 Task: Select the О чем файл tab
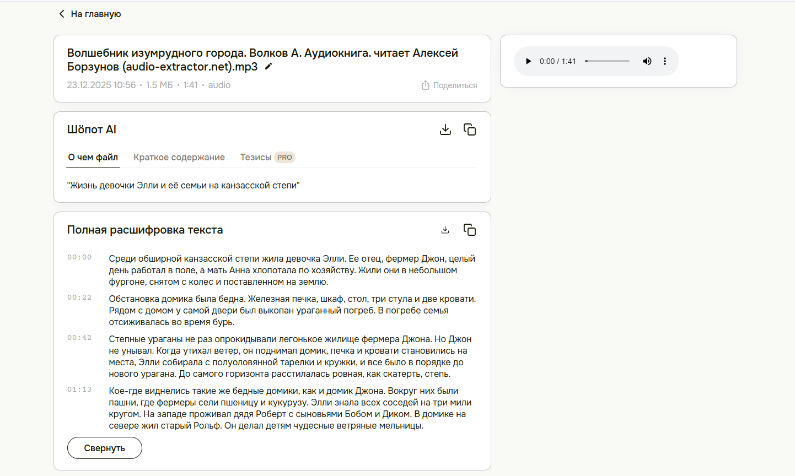click(x=93, y=157)
